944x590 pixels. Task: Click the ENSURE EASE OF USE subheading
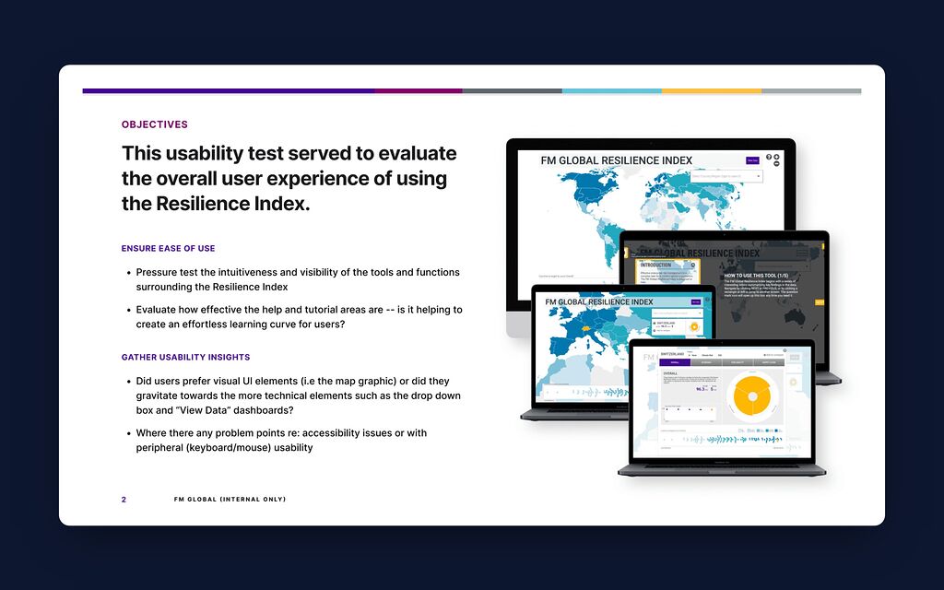(x=168, y=248)
